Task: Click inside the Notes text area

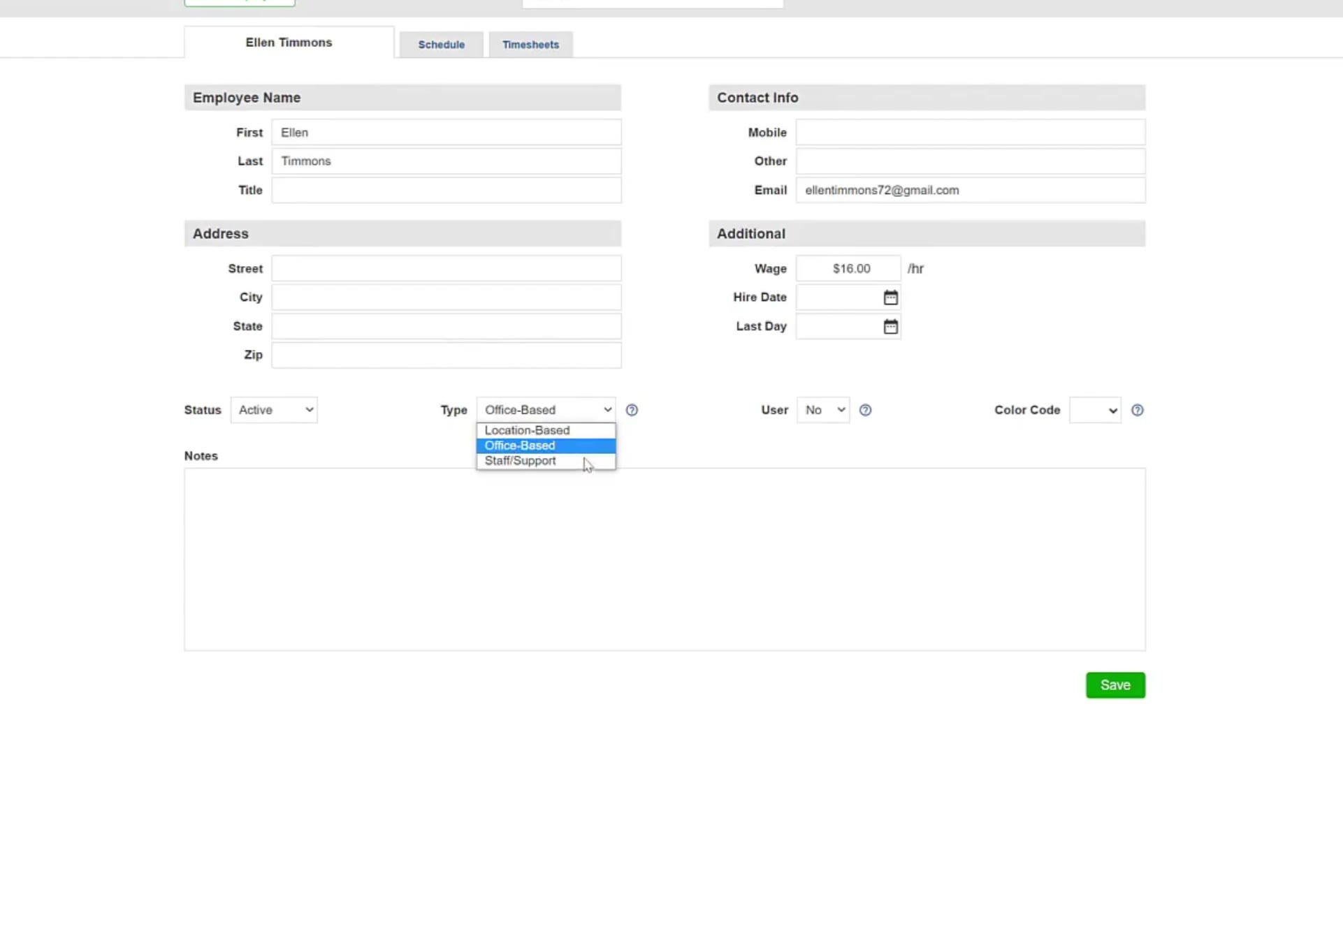Action: pos(665,559)
